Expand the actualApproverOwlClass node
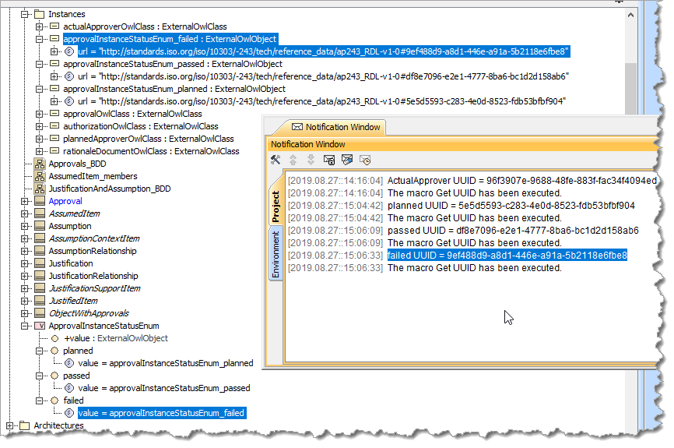 click(40, 26)
